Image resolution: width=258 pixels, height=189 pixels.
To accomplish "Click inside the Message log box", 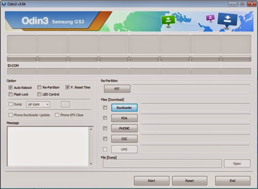I will 48,146.
